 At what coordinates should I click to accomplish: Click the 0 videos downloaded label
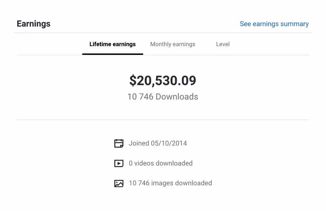point(161,163)
